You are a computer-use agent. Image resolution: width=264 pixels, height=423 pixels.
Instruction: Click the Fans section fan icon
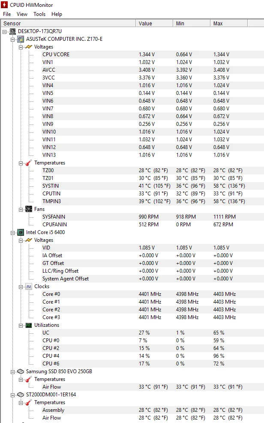[29, 209]
